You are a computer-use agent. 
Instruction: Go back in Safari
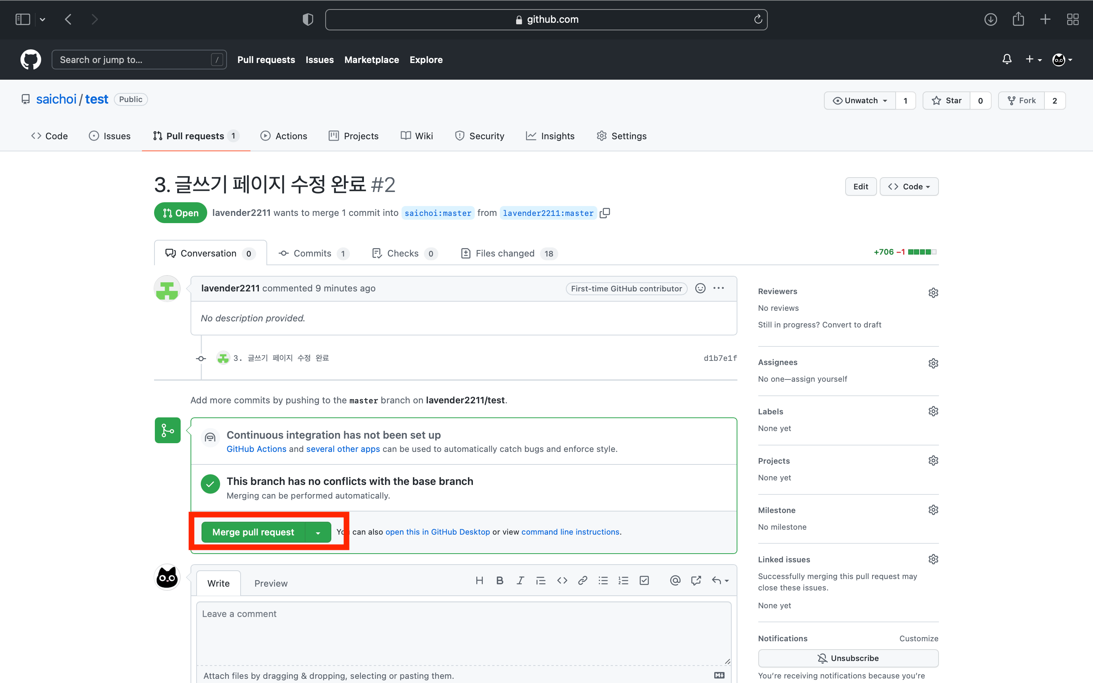point(68,19)
